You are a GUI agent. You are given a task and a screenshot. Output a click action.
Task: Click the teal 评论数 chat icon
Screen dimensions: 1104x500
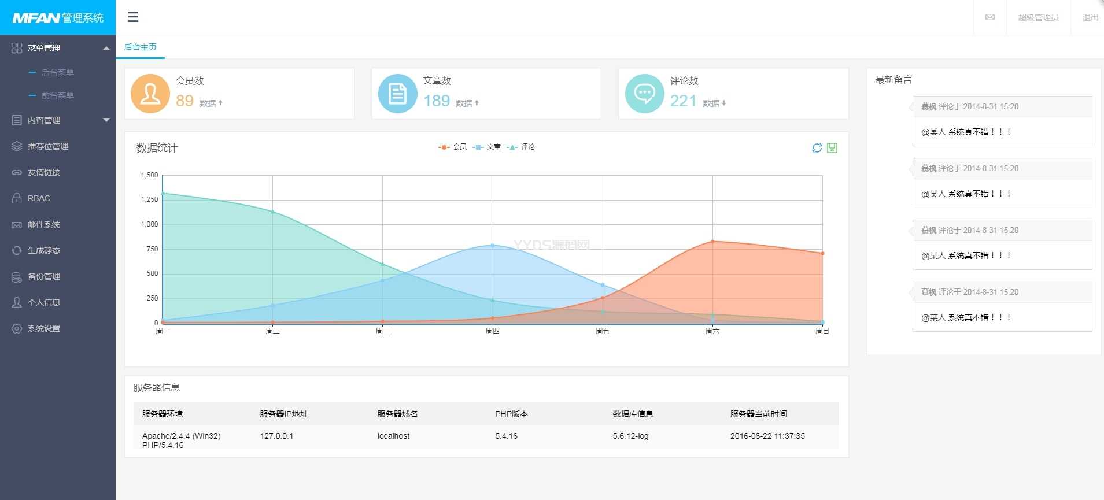click(x=644, y=94)
